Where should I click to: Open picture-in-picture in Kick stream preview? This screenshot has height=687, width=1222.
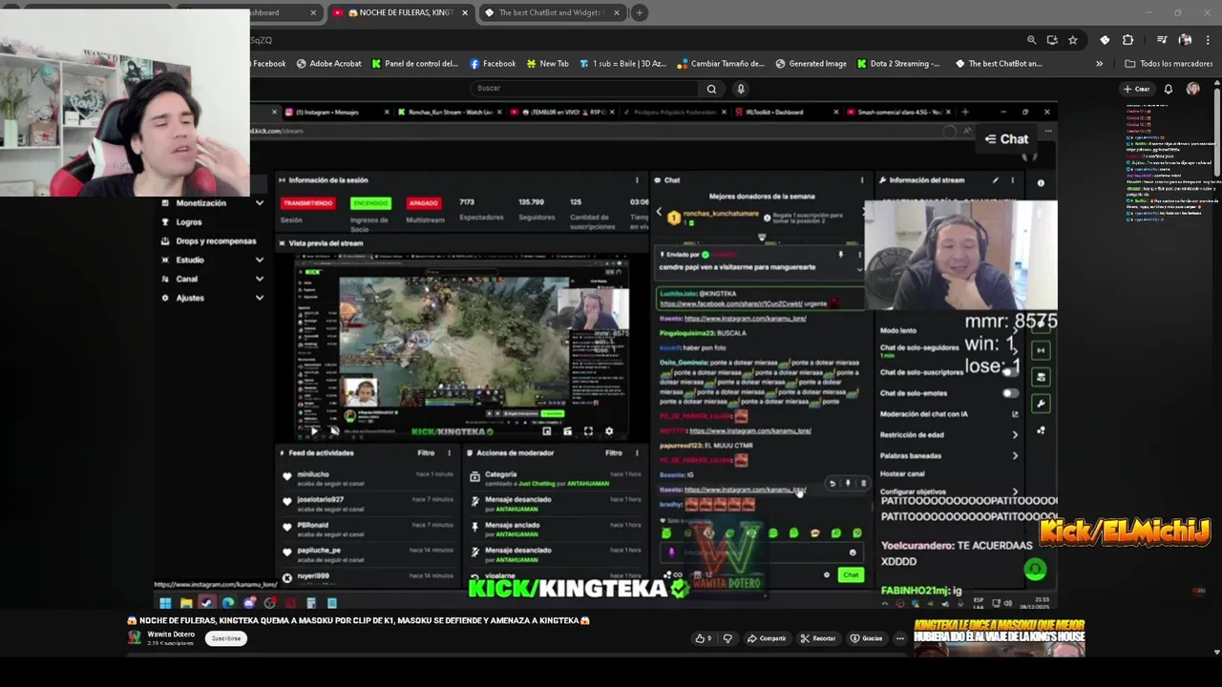(x=547, y=431)
